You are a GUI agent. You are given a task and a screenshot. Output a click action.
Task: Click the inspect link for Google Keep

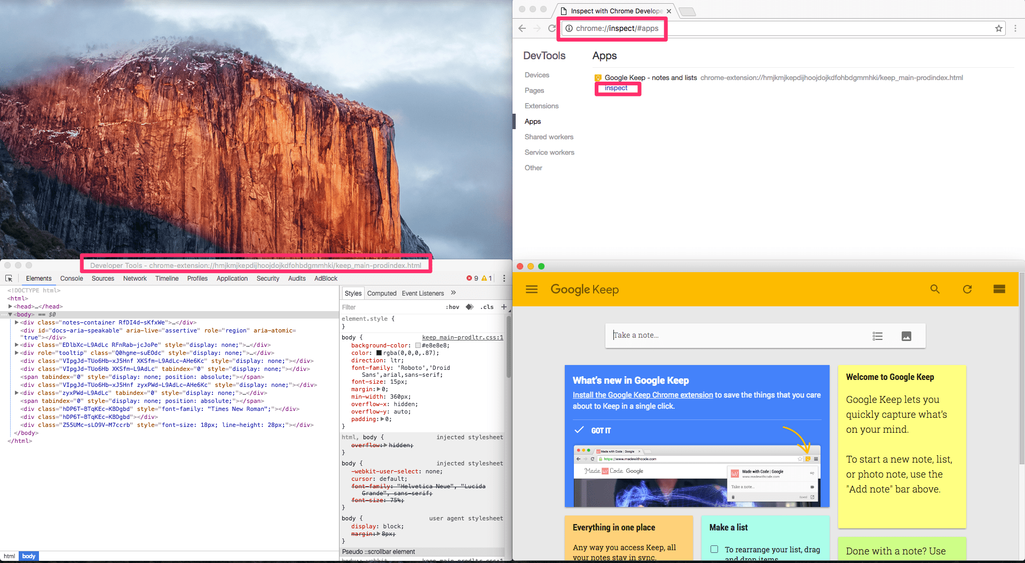click(x=616, y=88)
